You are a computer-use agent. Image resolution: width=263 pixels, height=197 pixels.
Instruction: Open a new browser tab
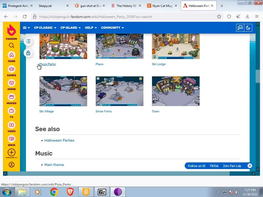[222, 6]
